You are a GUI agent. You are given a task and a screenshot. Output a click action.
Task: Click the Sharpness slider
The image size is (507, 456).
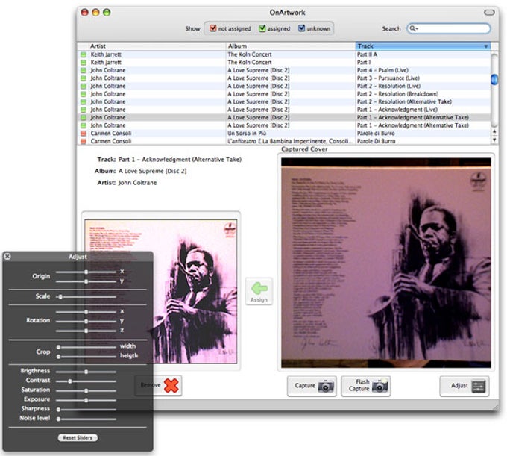86,410
